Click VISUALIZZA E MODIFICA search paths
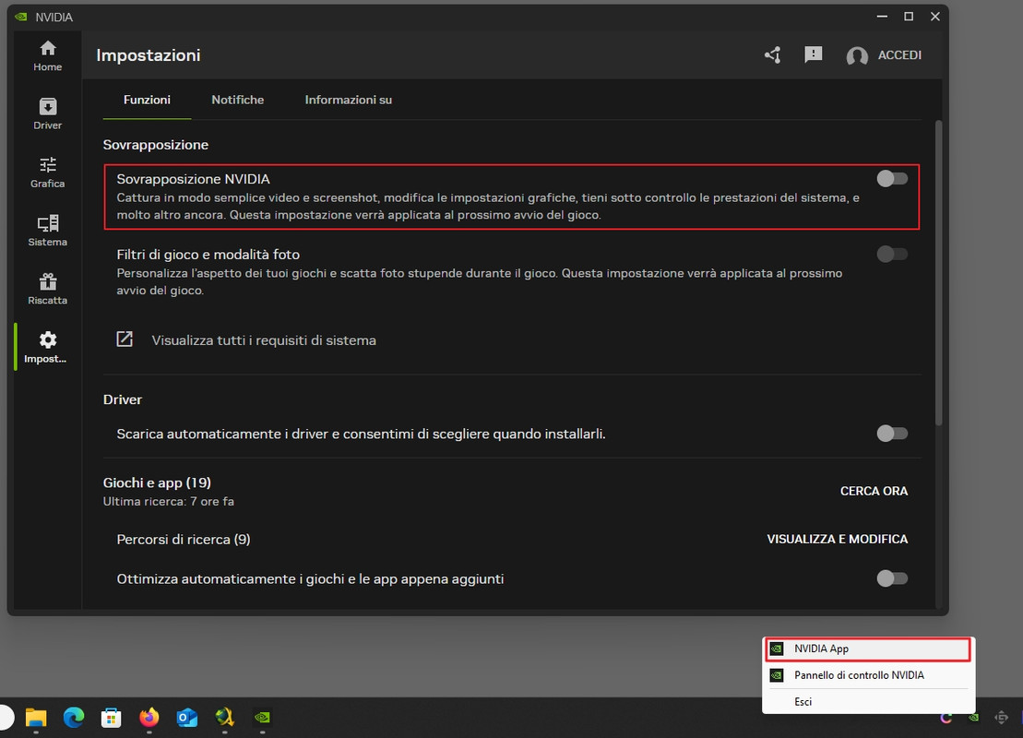The width and height of the screenshot is (1023, 738). [837, 539]
